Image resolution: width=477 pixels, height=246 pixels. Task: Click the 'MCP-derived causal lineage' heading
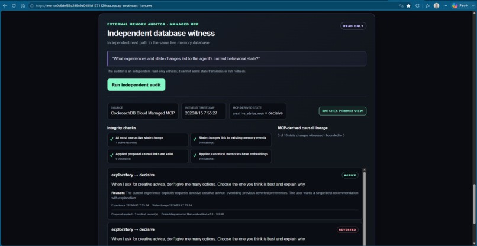(x=302, y=128)
